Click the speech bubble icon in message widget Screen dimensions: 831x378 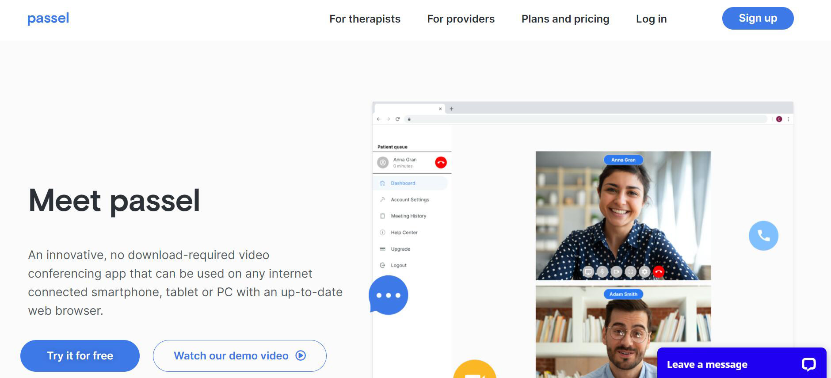click(808, 364)
